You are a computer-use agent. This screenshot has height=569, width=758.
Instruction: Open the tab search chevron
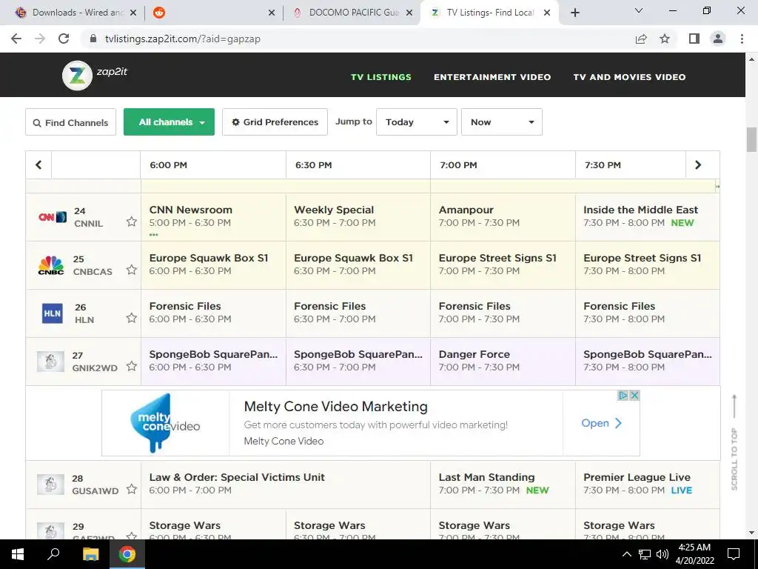click(x=639, y=10)
